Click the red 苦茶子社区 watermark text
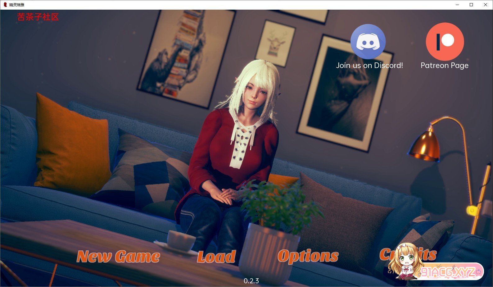The width and height of the screenshot is (493, 287). pyautogui.click(x=38, y=17)
